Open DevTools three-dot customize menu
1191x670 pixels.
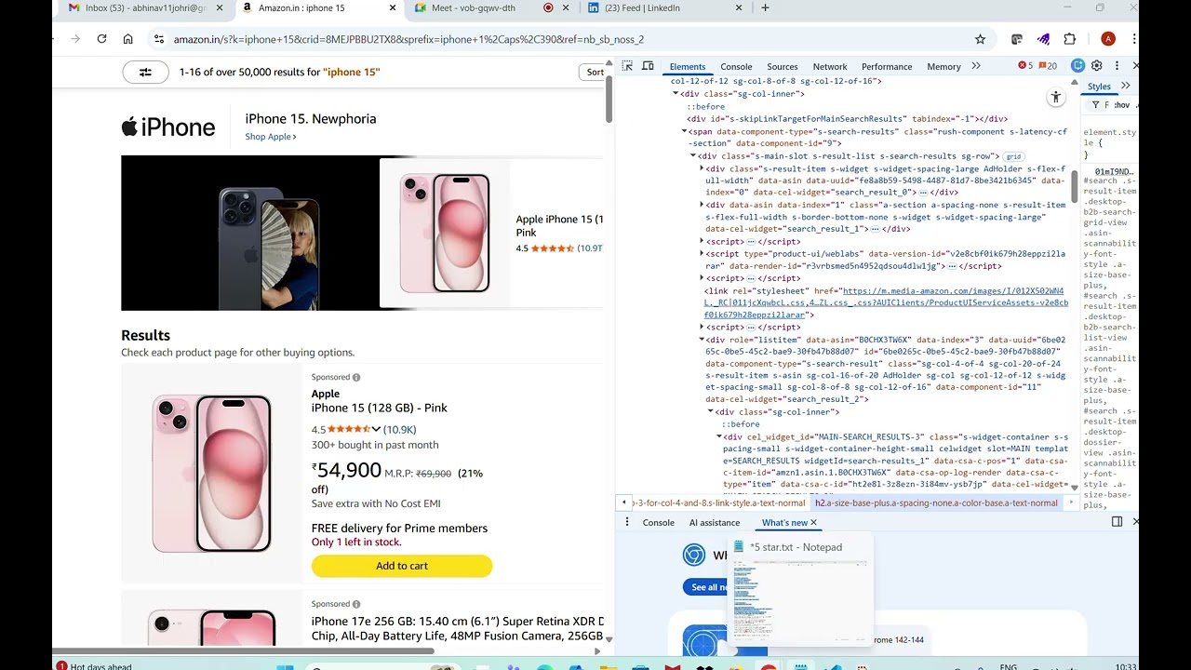click(1117, 66)
